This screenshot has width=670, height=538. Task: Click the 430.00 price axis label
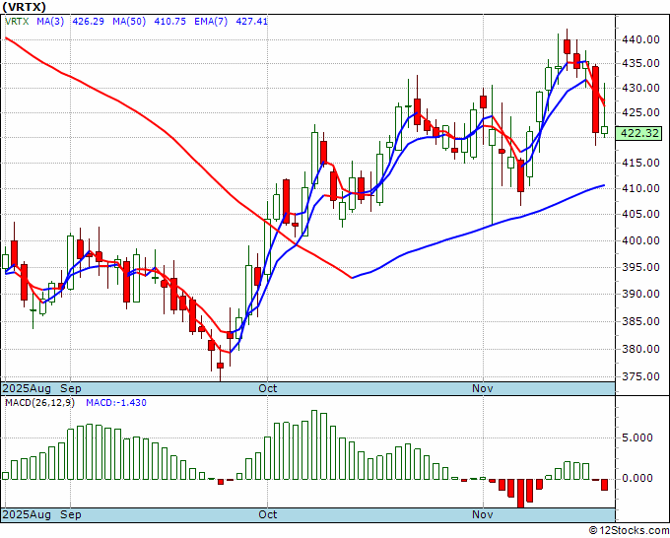(x=639, y=88)
